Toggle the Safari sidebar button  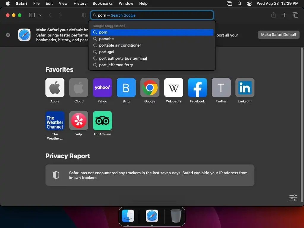point(32,15)
